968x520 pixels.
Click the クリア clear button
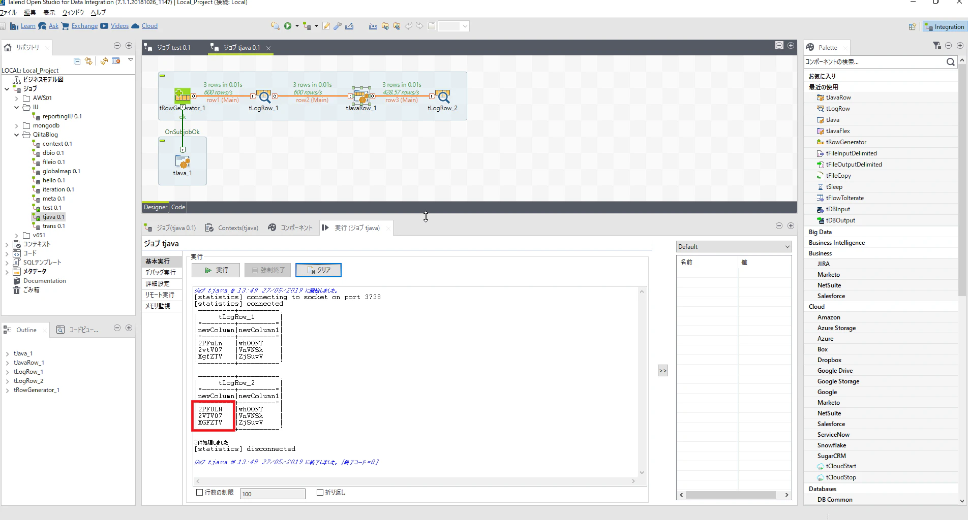[318, 270]
